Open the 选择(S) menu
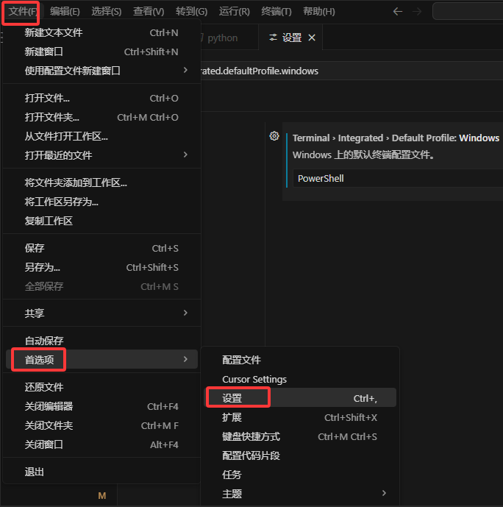 pyautogui.click(x=107, y=12)
